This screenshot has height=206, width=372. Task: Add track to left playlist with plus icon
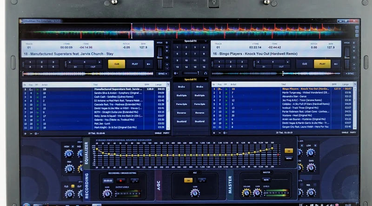26,134
